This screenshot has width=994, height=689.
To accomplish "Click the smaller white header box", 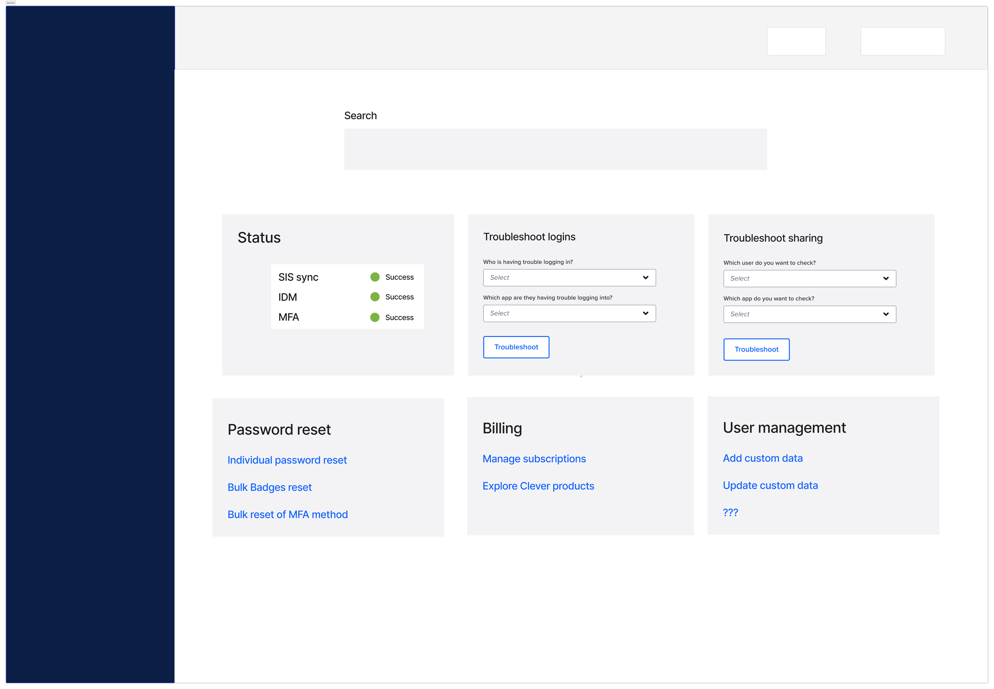I will tap(796, 41).
